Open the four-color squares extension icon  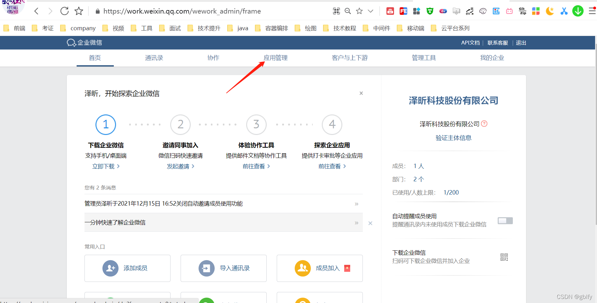coord(536,11)
